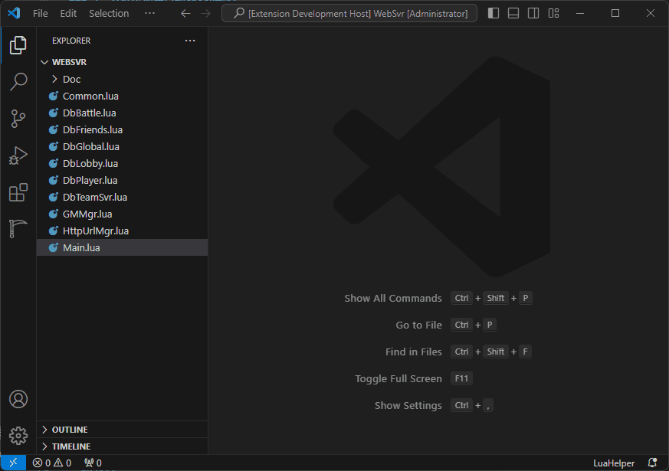This screenshot has height=471, width=669.
Task: Open the overflow menu ellipsis in title bar
Action: tap(149, 13)
